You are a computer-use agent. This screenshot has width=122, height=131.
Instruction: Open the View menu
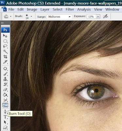[98, 9]
